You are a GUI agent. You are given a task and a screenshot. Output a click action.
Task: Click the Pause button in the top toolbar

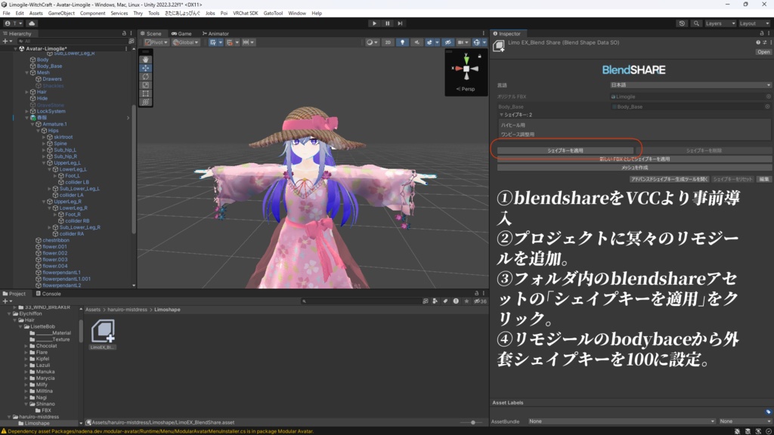tap(386, 23)
